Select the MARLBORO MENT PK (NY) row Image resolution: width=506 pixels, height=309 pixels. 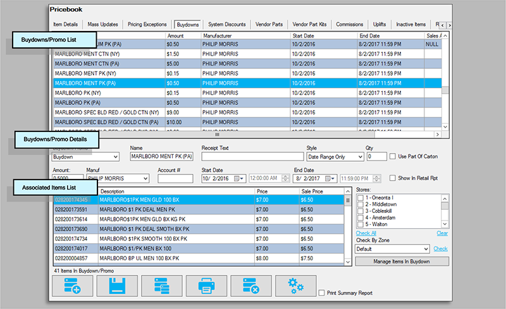click(x=247, y=73)
